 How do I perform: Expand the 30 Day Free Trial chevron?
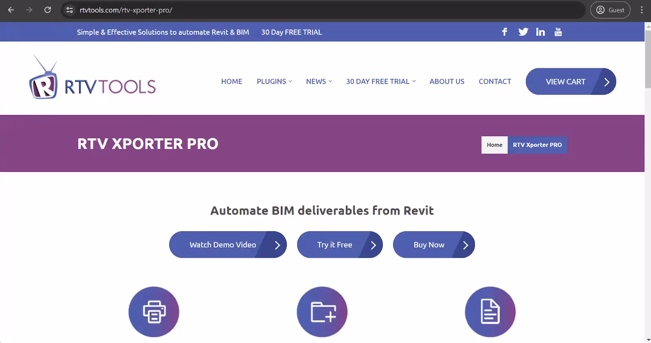point(414,81)
